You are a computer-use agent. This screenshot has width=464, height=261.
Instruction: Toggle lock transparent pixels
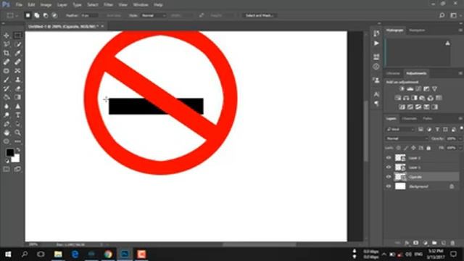399,148
